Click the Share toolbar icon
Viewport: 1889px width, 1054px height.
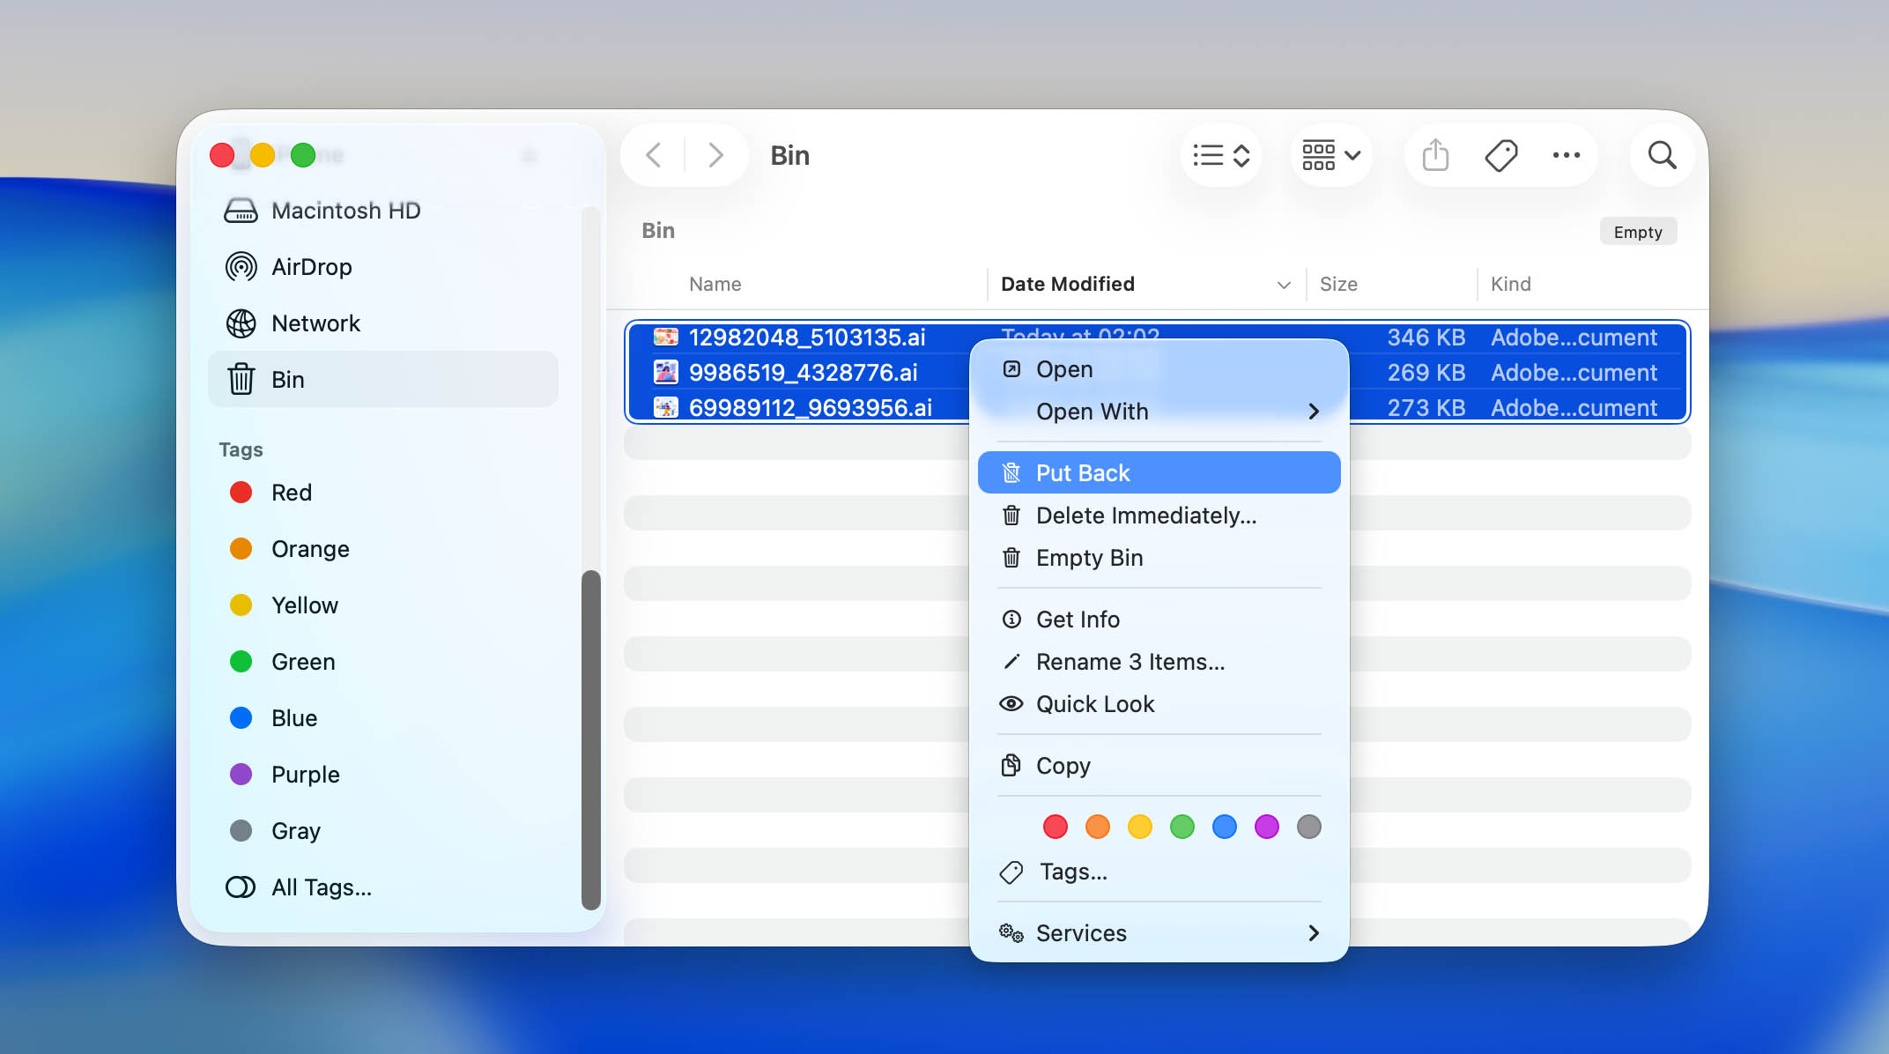coord(1435,155)
